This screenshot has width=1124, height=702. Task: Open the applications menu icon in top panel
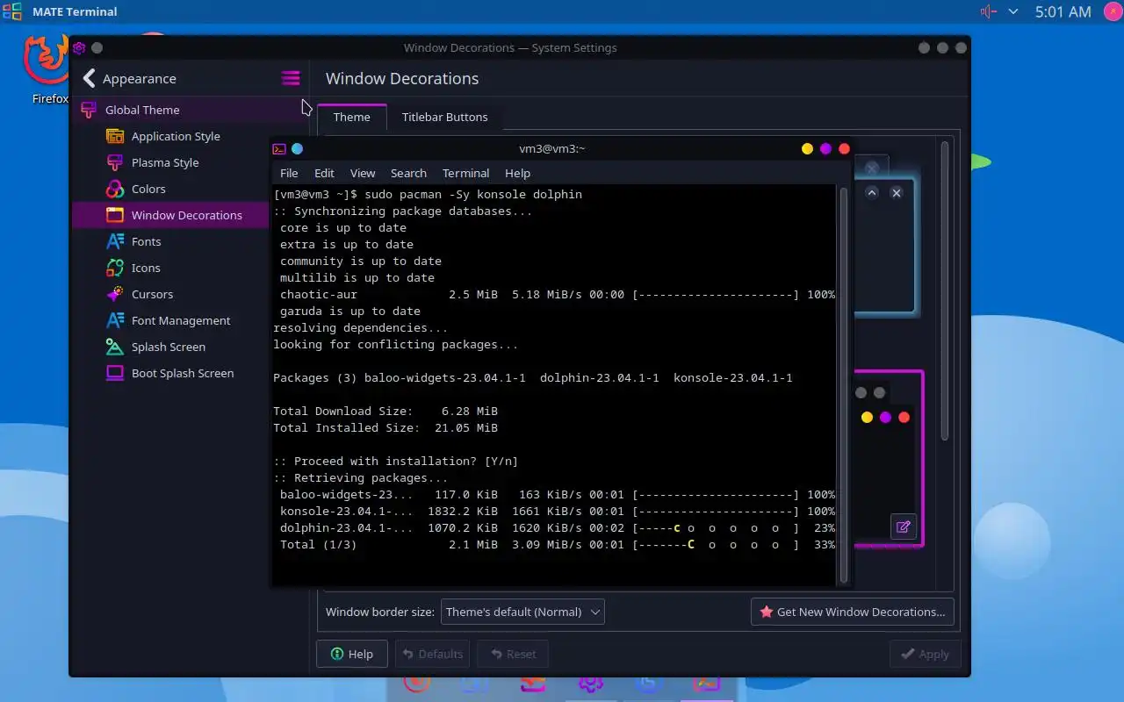pyautogui.click(x=12, y=11)
